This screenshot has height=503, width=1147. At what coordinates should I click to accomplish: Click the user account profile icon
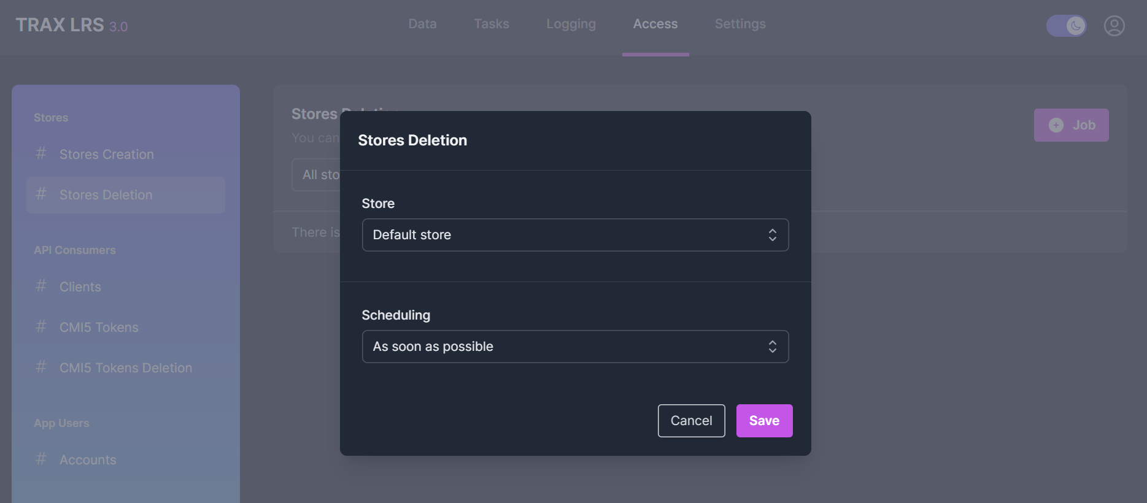pyautogui.click(x=1114, y=26)
